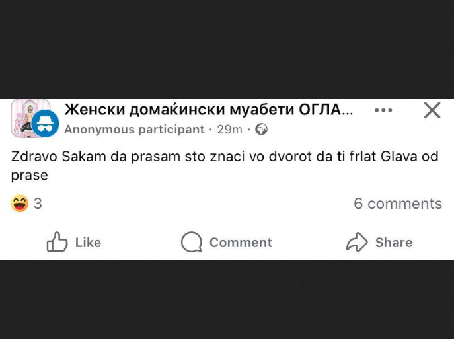The height and width of the screenshot is (339, 454).
Task: View the 6 comments link
Action: [x=397, y=204]
